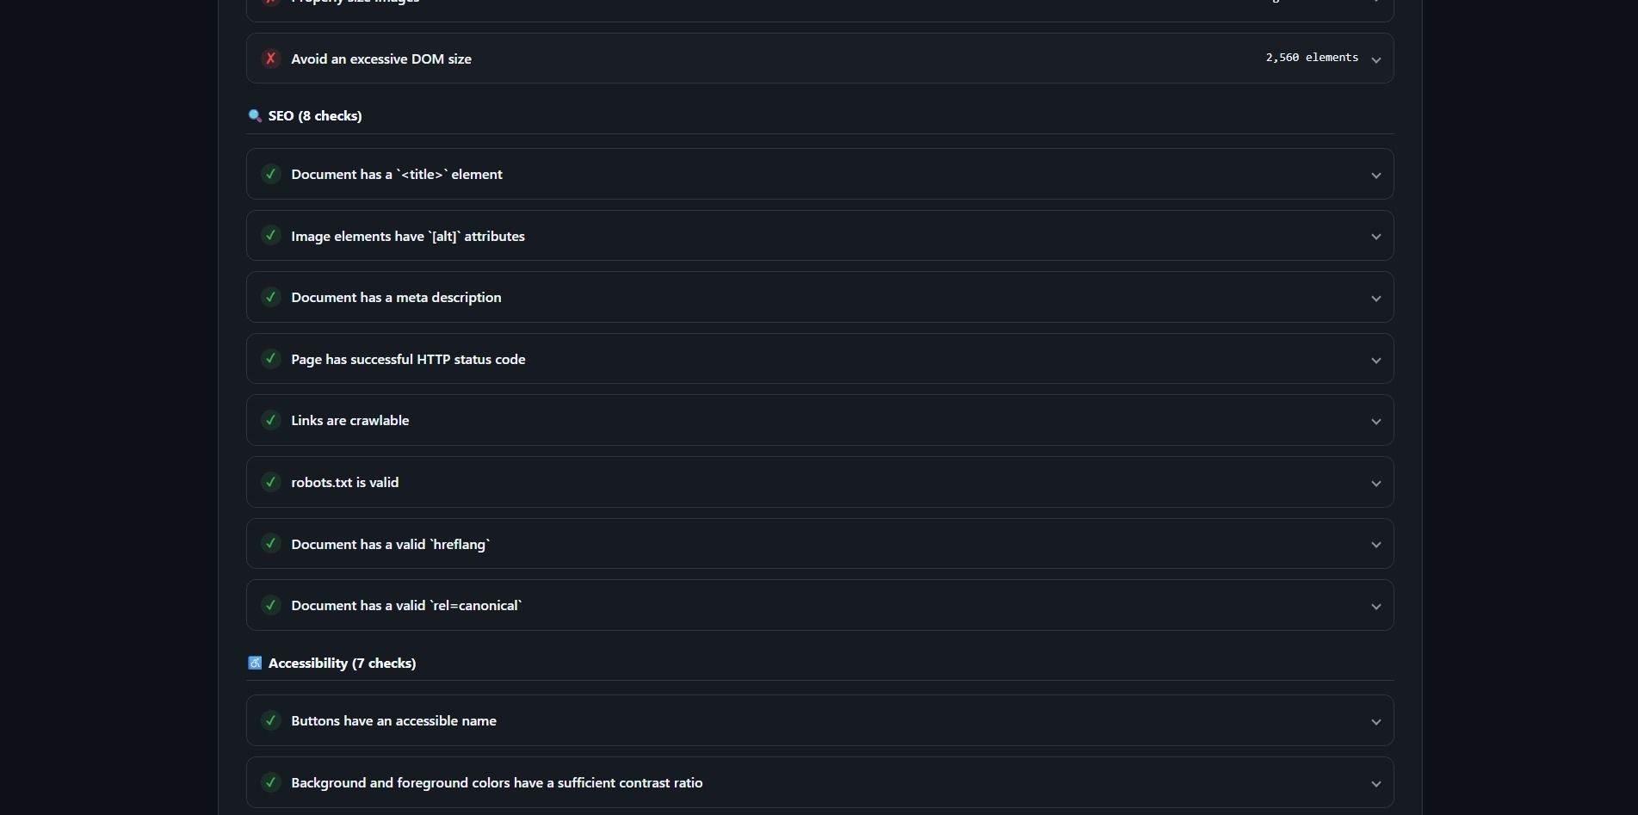
Task: Expand Links are crawlable chevron
Action: pos(1375,421)
